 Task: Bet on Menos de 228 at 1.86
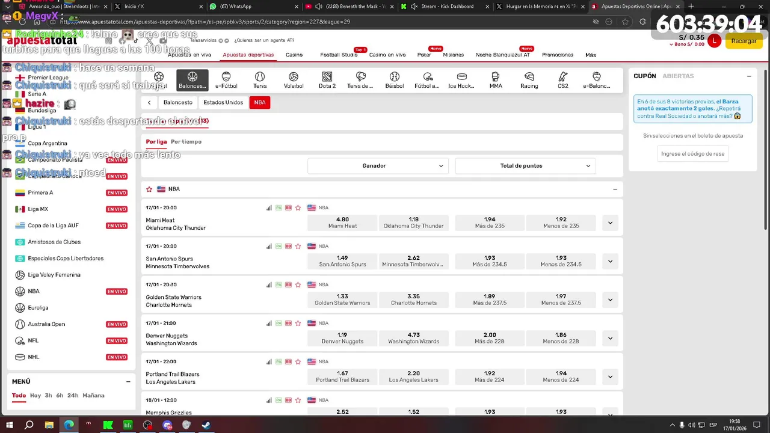click(561, 339)
